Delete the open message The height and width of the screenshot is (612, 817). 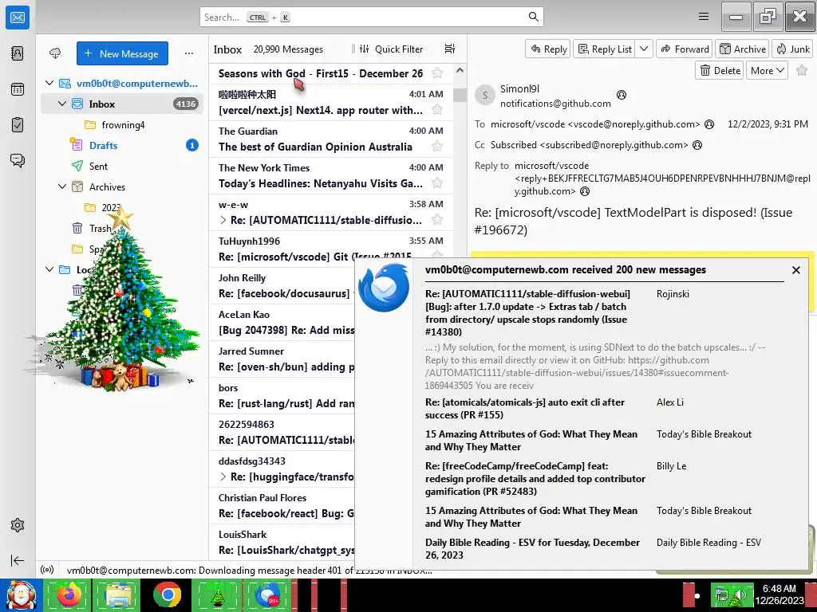pos(720,71)
